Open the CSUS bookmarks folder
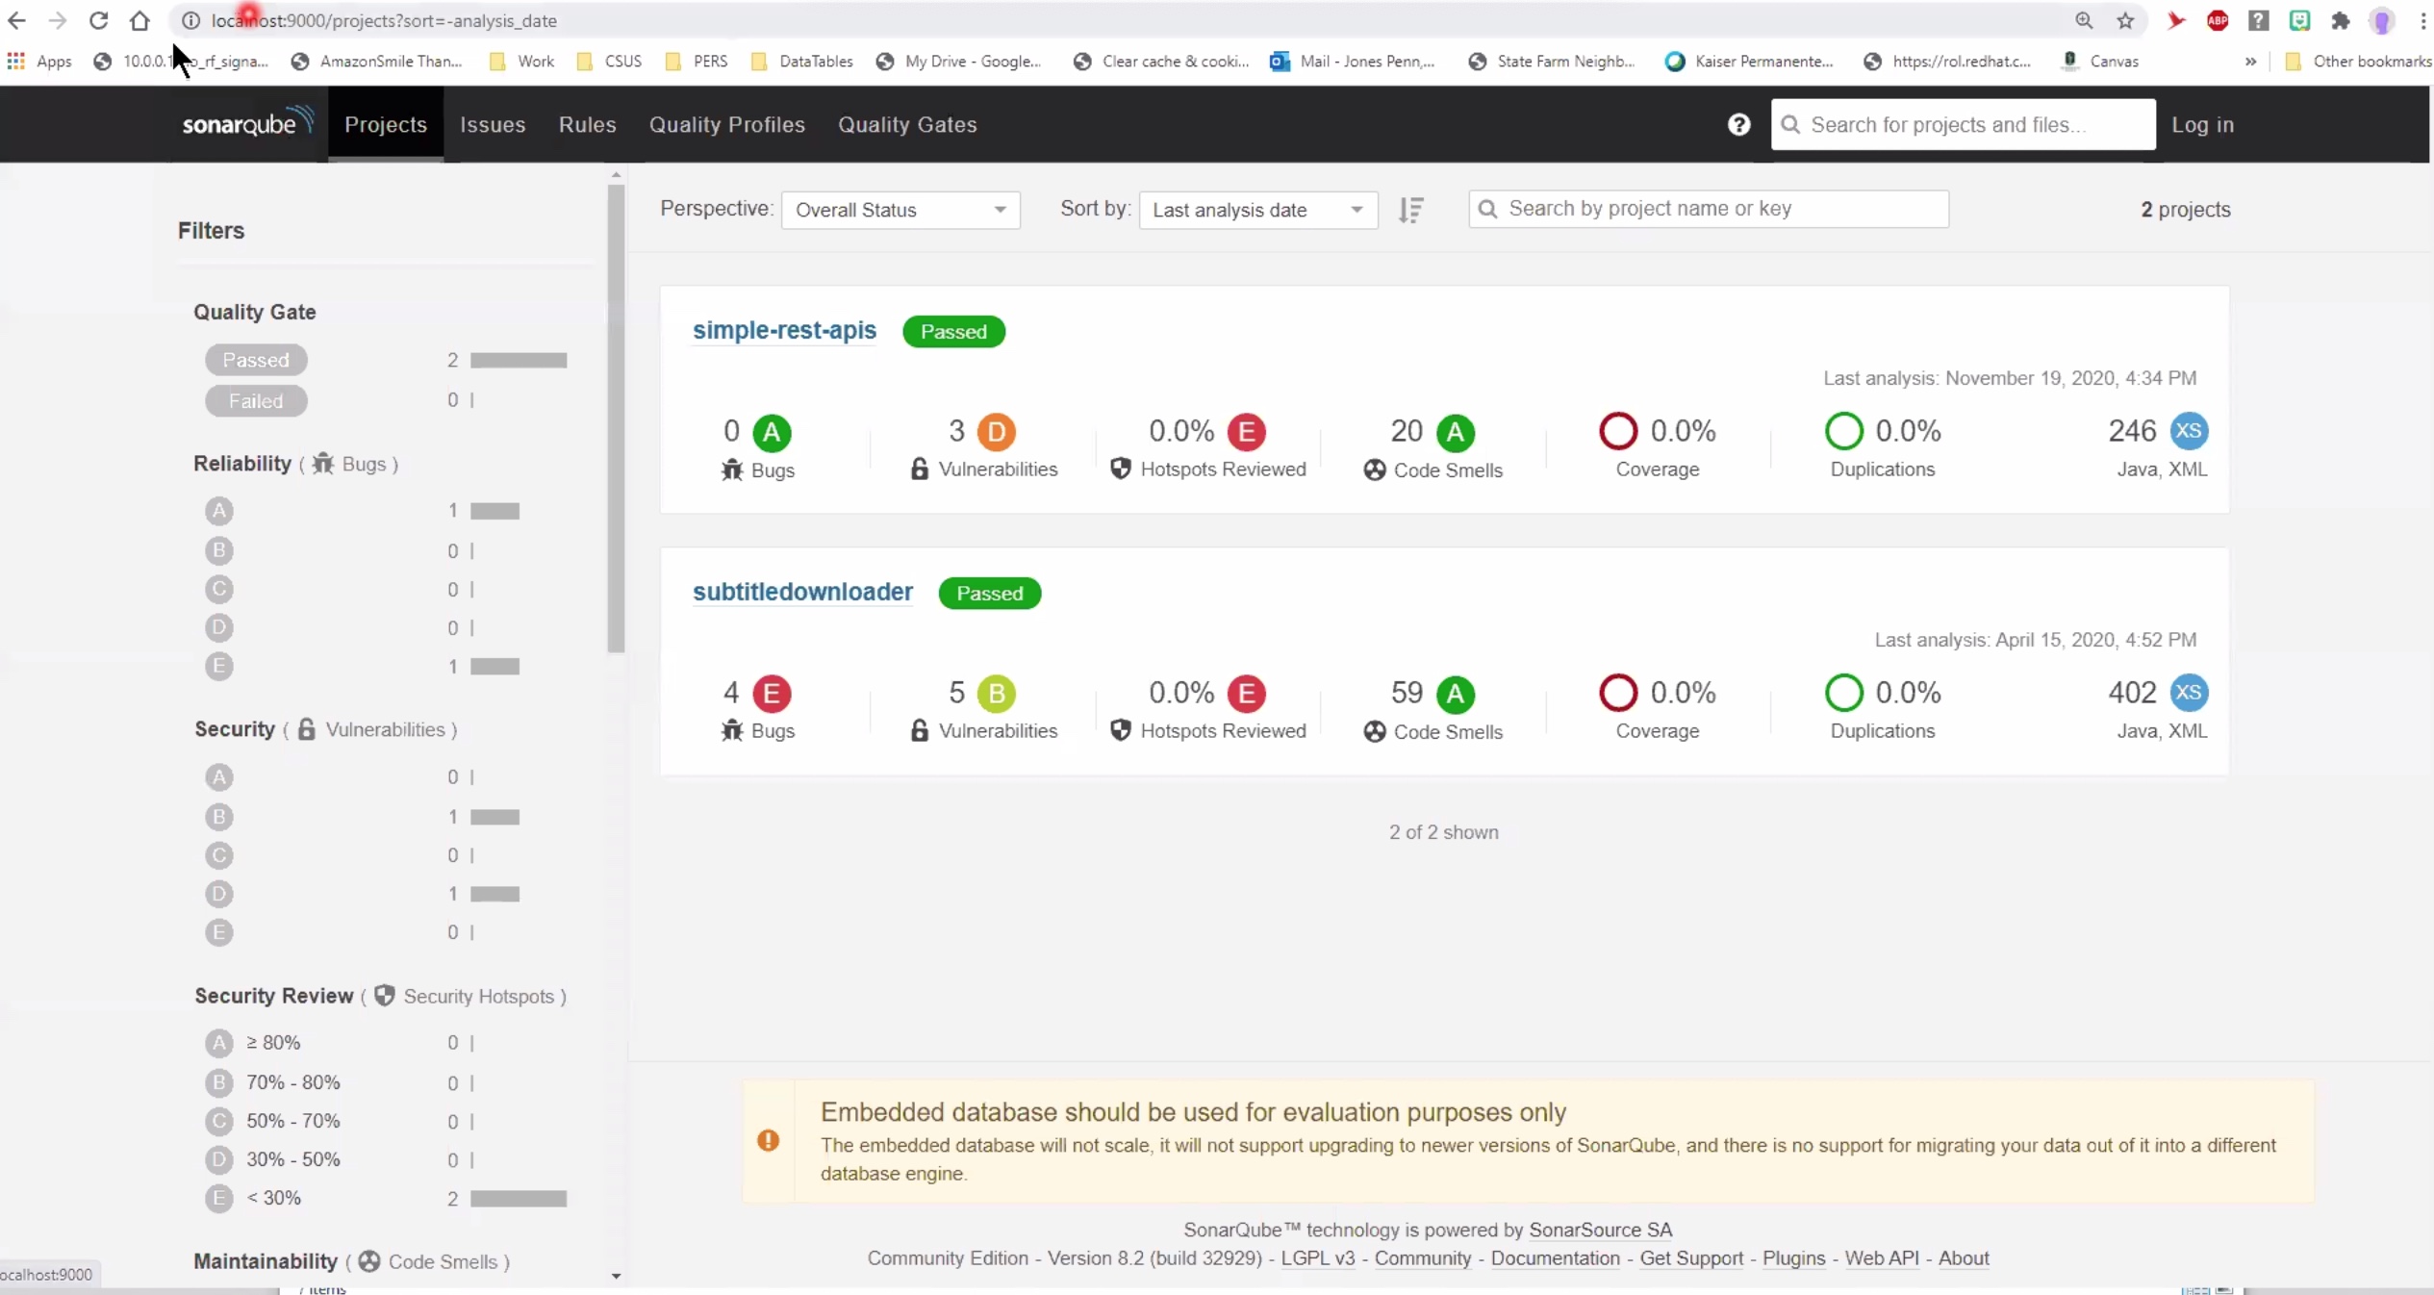 [609, 61]
